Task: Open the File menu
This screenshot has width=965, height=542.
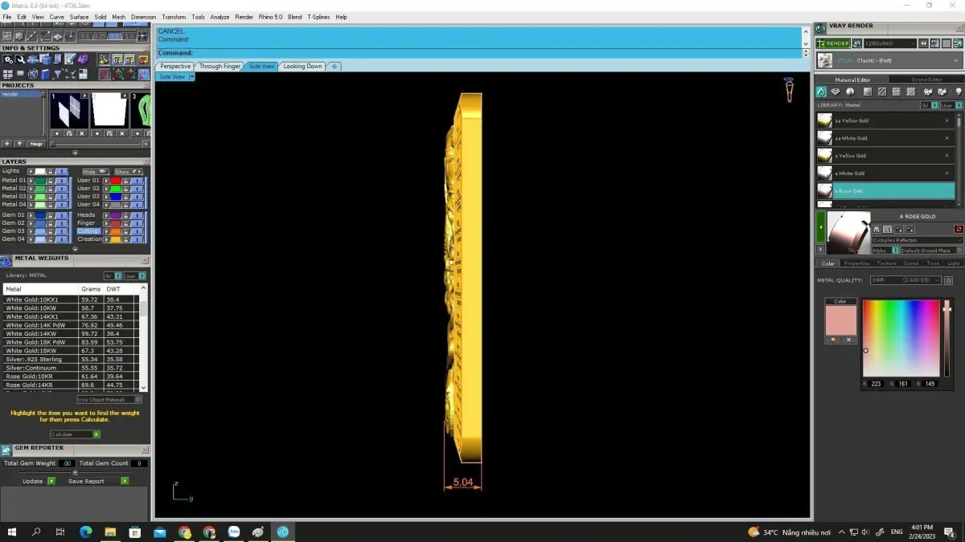Action: tap(7, 17)
